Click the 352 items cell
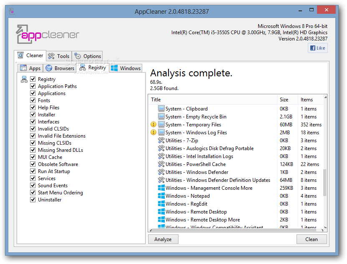 (311, 125)
